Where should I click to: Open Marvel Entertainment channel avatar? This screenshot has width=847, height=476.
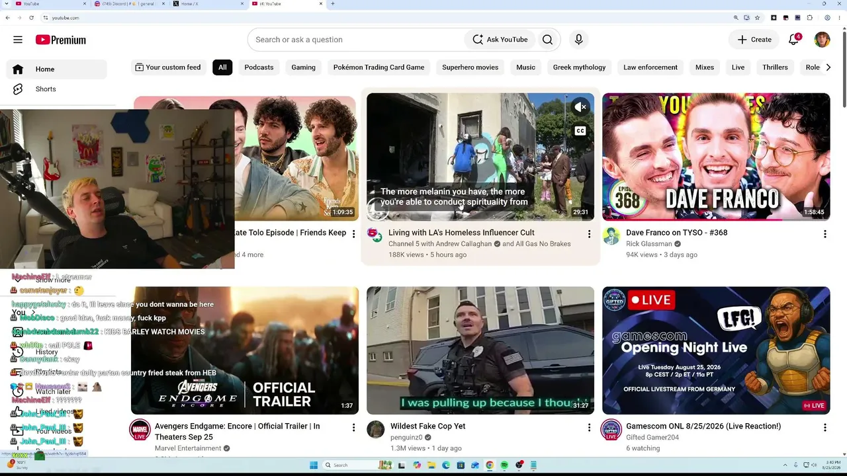coord(140,429)
